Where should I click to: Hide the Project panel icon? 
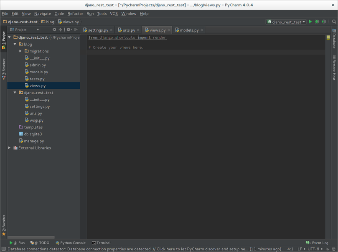76,30
